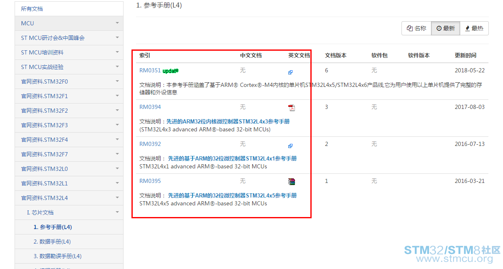Download RM0395 English archive icon
The height and width of the screenshot is (269, 503).
point(292,182)
